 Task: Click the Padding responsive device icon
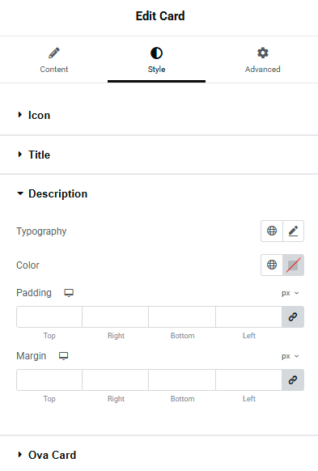pyautogui.click(x=69, y=293)
